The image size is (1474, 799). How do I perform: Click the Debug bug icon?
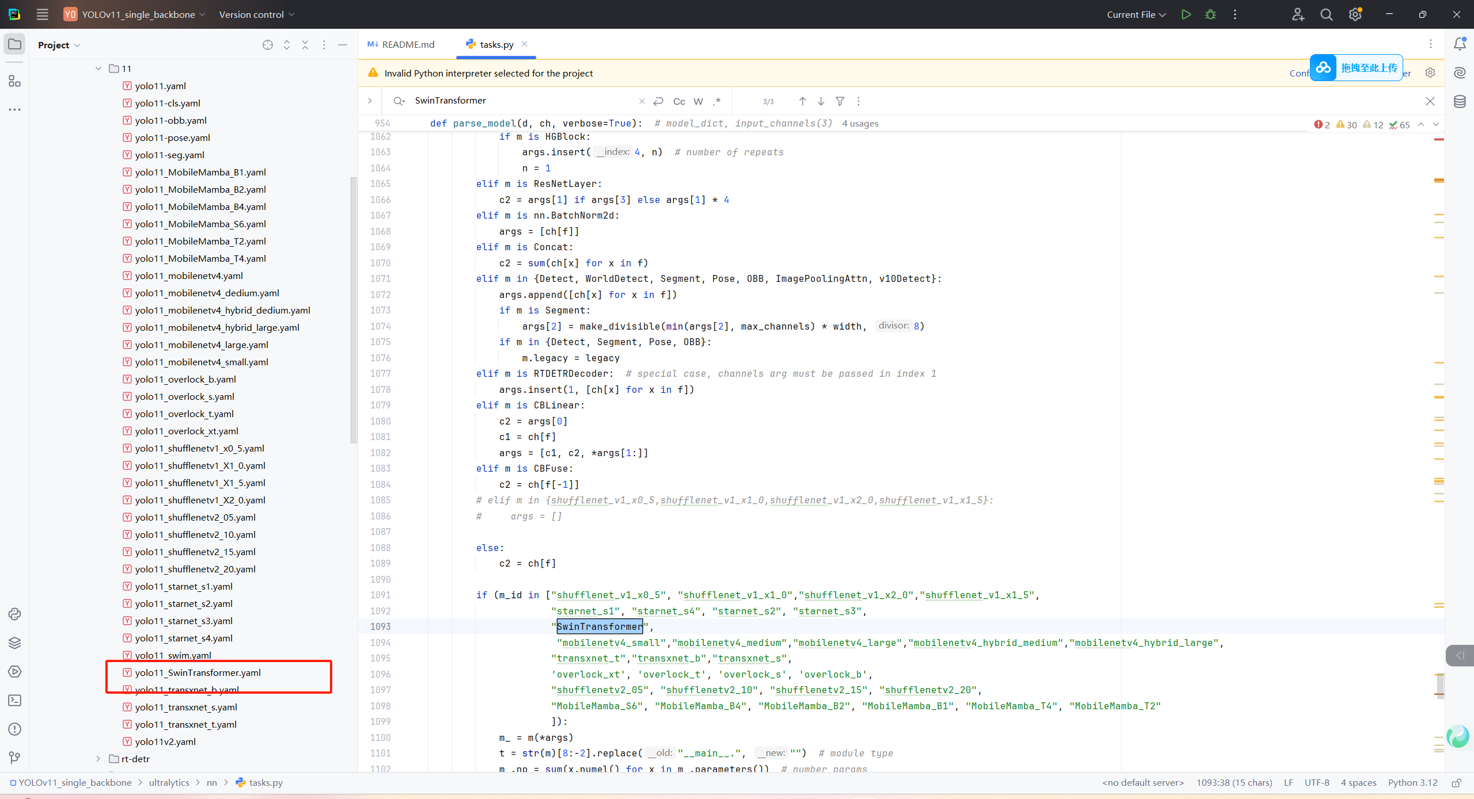coord(1210,14)
